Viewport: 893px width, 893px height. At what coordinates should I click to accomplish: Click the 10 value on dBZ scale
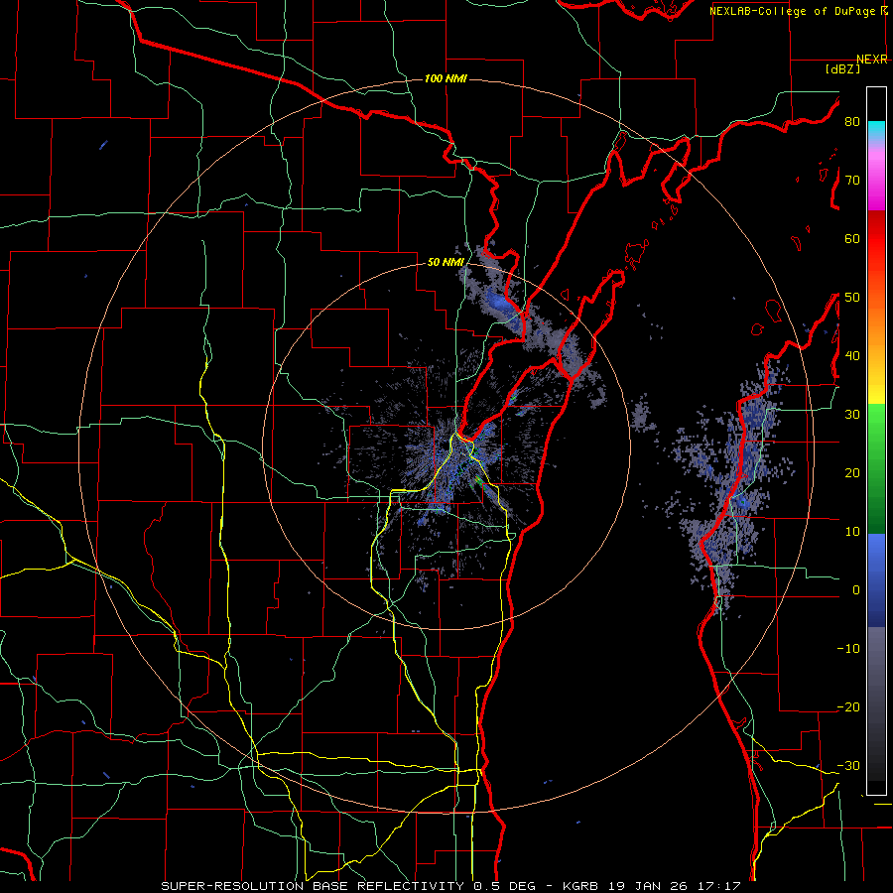[x=852, y=532]
